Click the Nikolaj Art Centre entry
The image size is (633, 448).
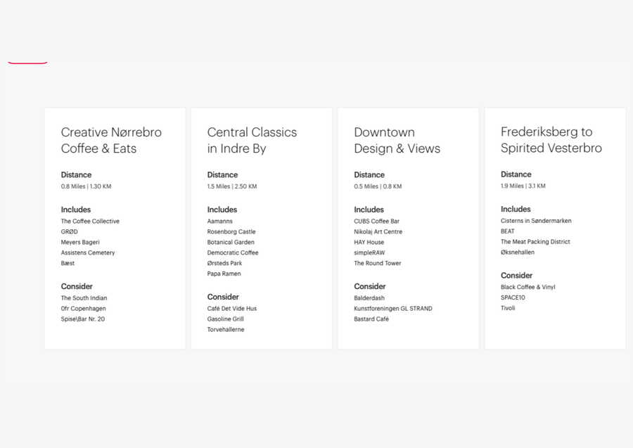[378, 232]
